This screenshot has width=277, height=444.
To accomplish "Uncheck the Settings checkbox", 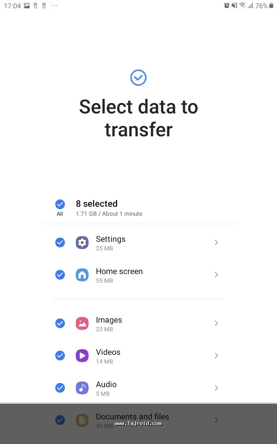I will [x=60, y=242].
